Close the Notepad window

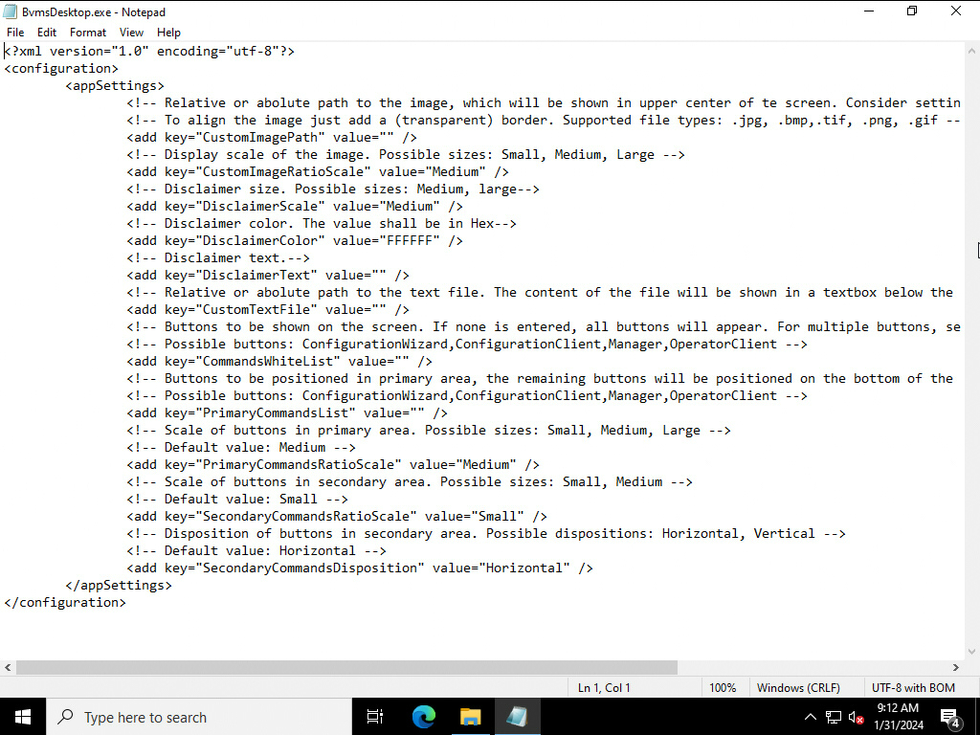pyautogui.click(x=956, y=11)
